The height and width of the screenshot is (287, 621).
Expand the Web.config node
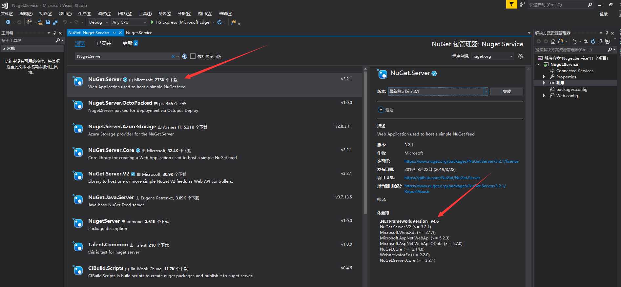[544, 95]
